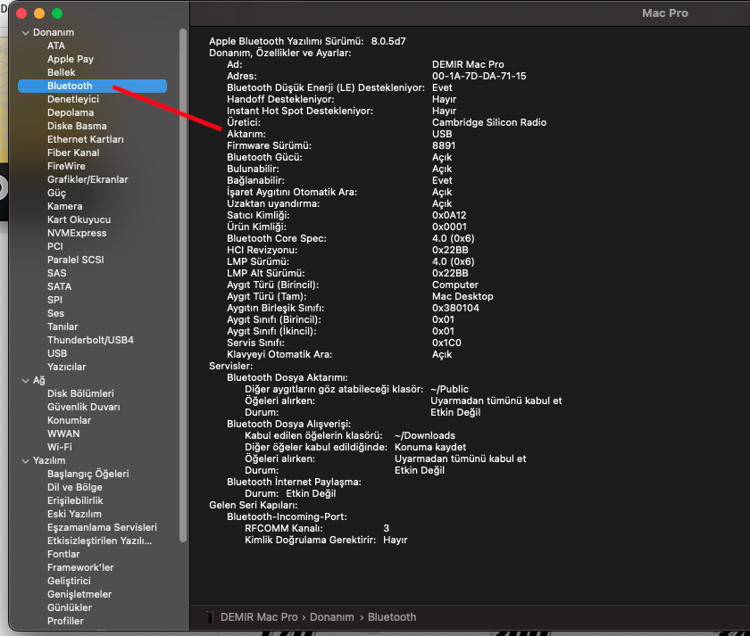This screenshot has height=636, width=750.
Task: Open the Fontlar software entry
Action: pyautogui.click(x=63, y=555)
